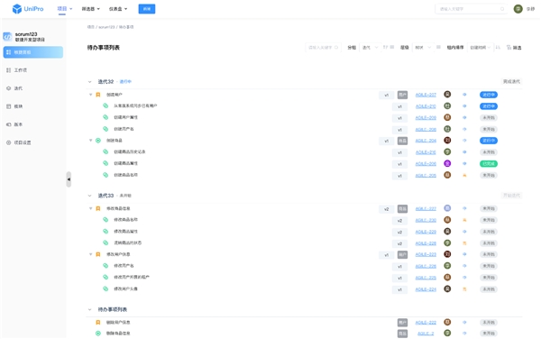
Task: Open the 仪表盘 menu in top navigation
Action: [x=118, y=9]
